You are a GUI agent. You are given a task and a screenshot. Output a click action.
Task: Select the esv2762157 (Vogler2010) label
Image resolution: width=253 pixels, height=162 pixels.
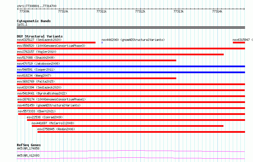click(x=37, y=52)
